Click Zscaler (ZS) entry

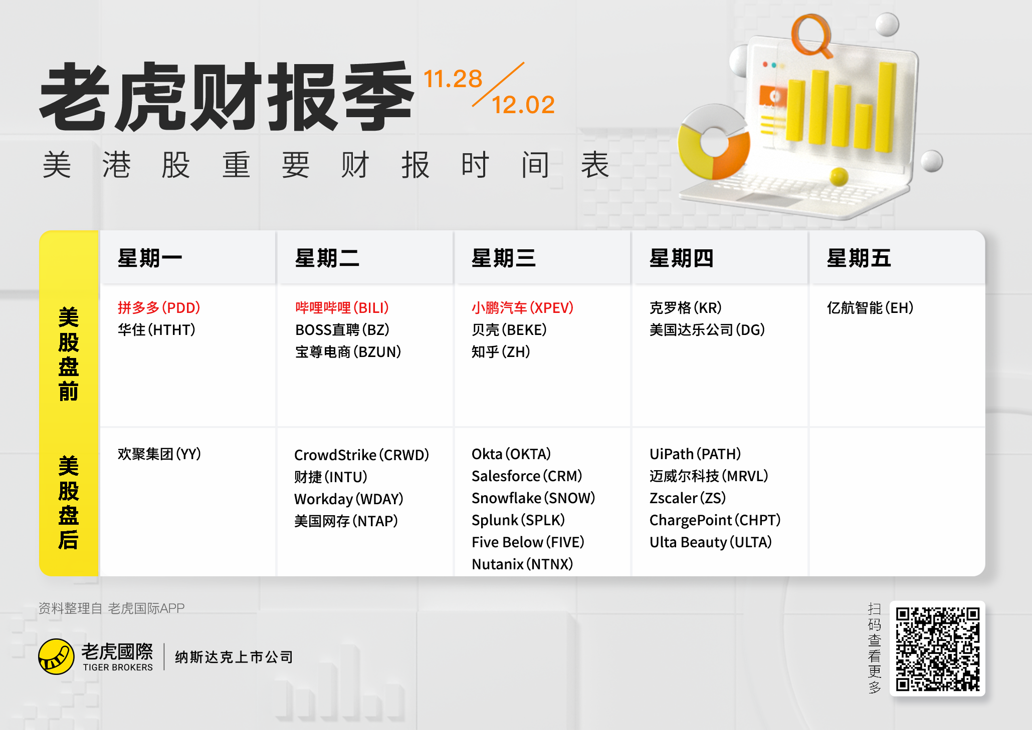688,498
